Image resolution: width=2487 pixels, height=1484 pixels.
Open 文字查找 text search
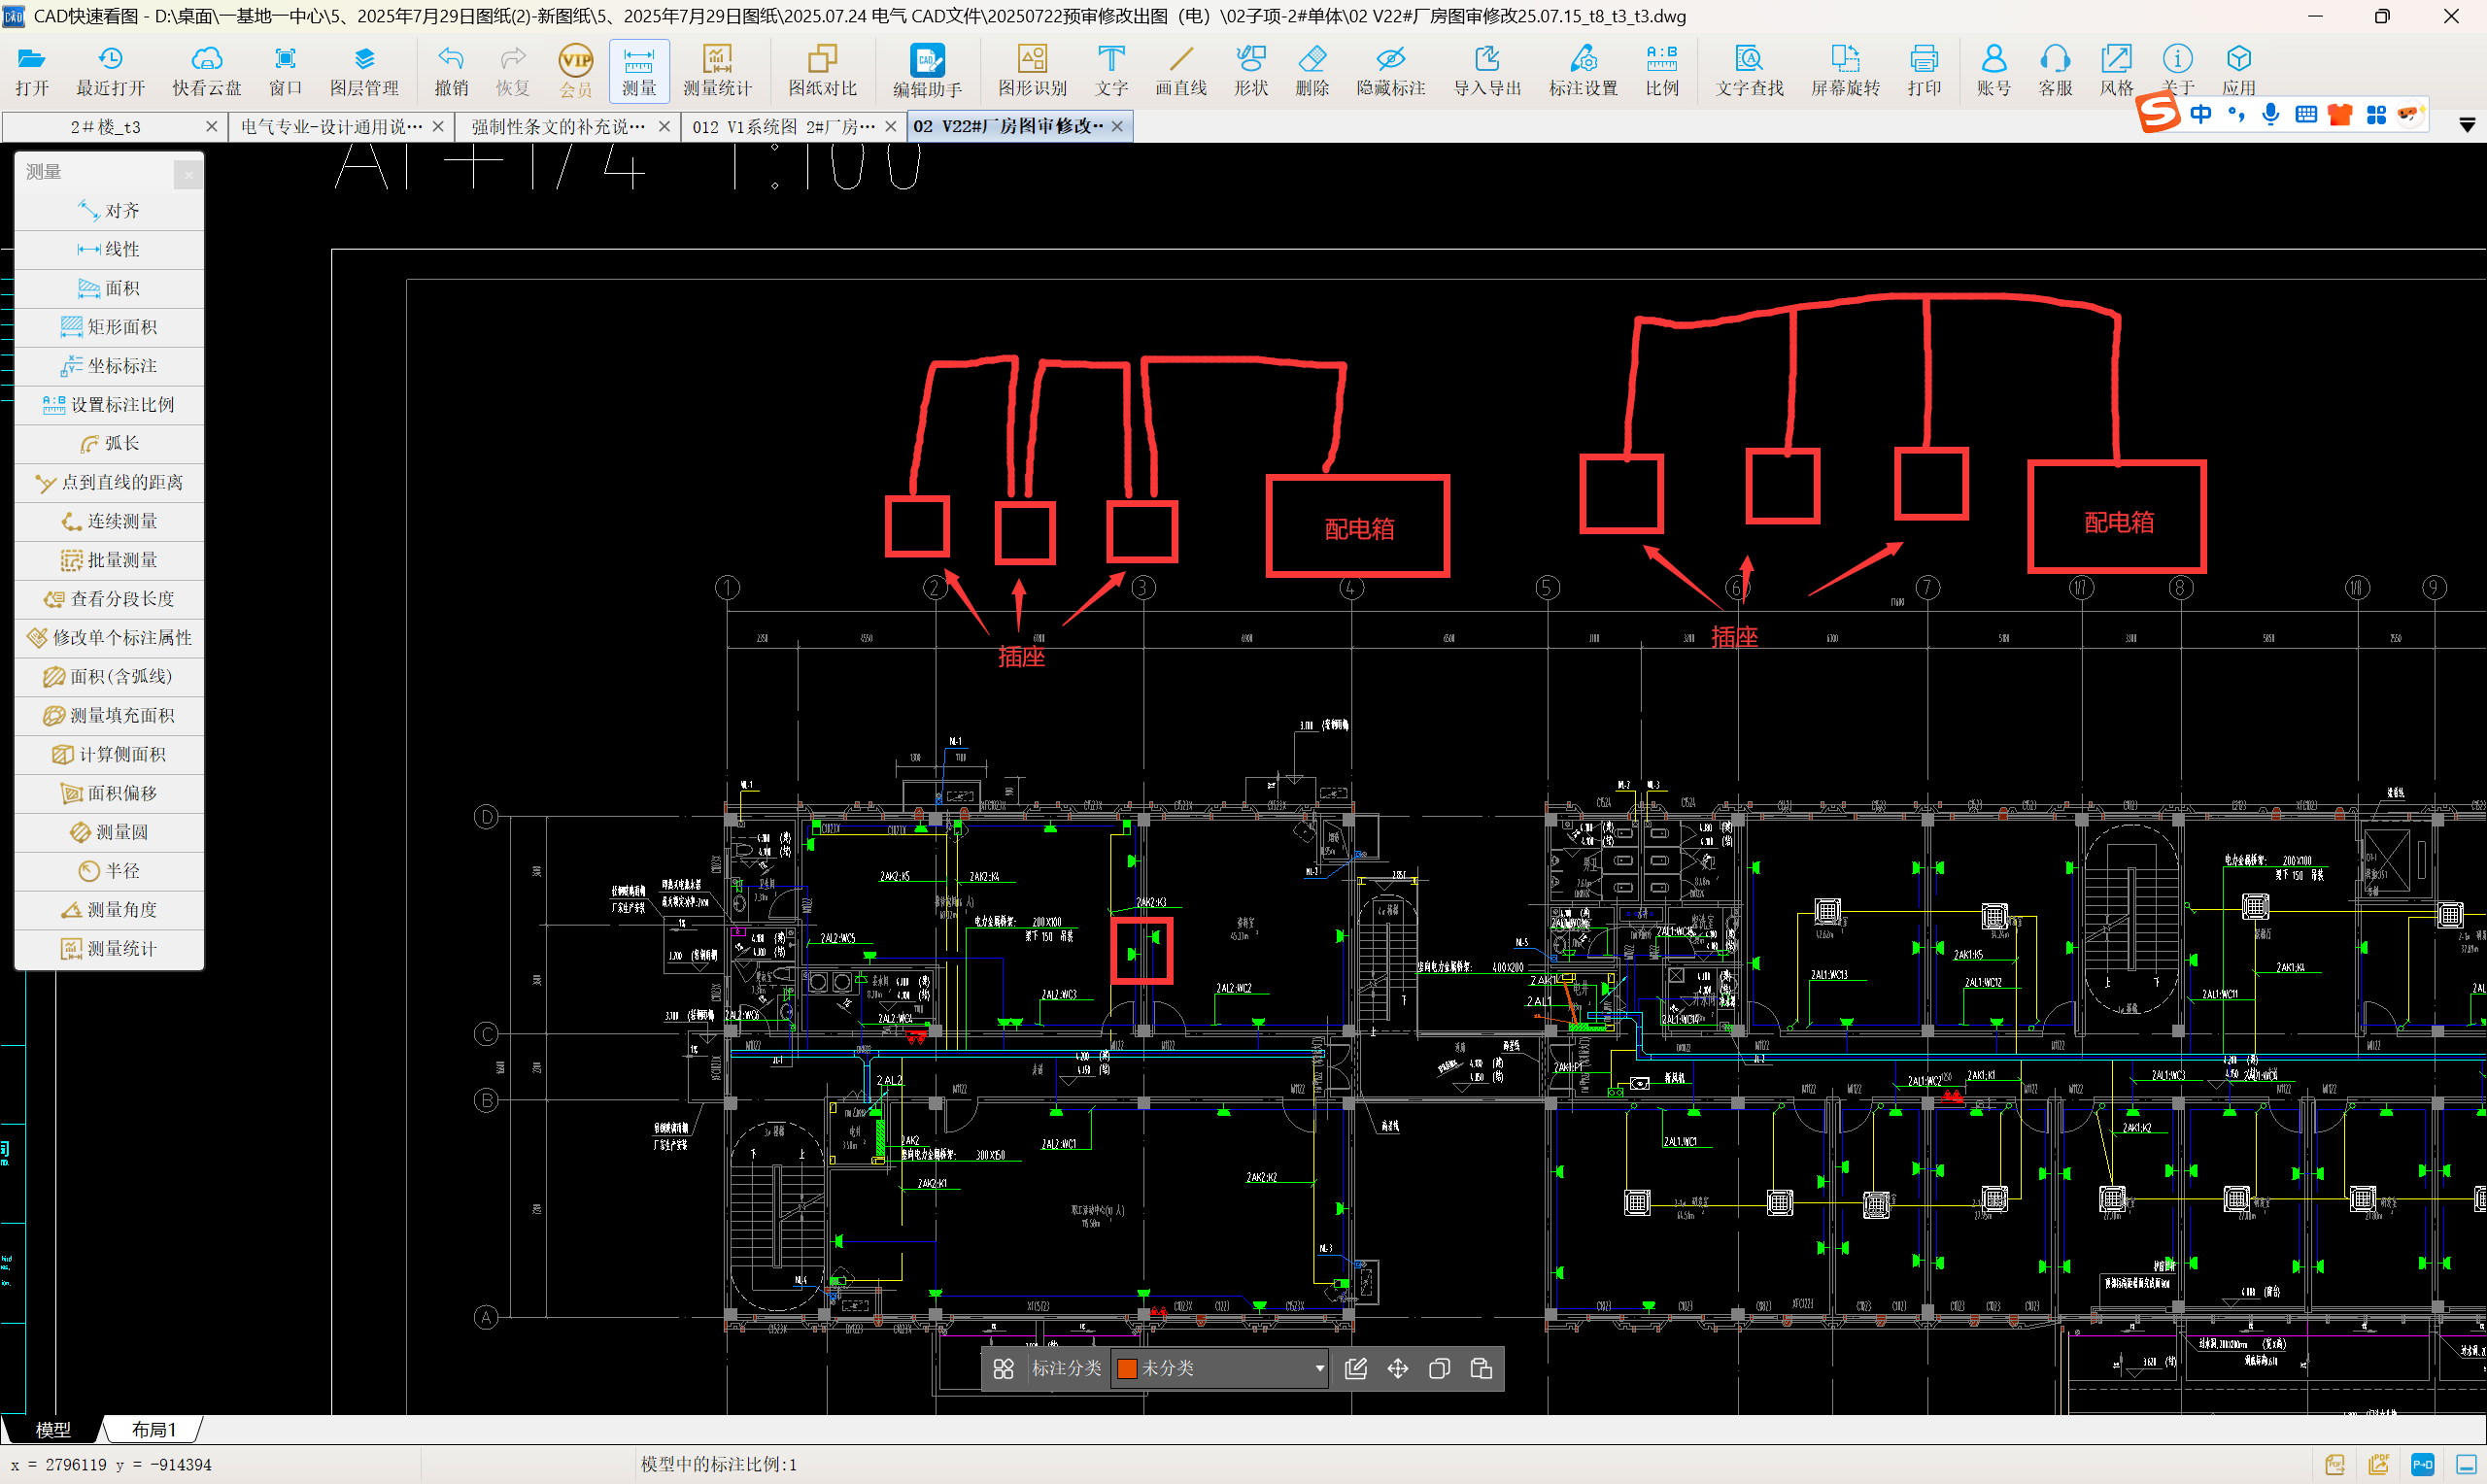[x=1749, y=71]
